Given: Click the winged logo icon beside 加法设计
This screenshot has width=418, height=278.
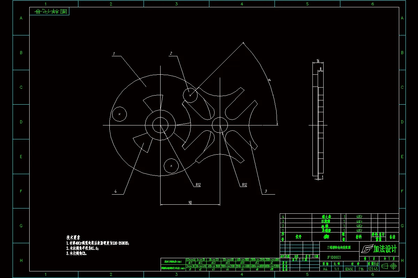Looking at the screenshot, I should tap(367, 249).
